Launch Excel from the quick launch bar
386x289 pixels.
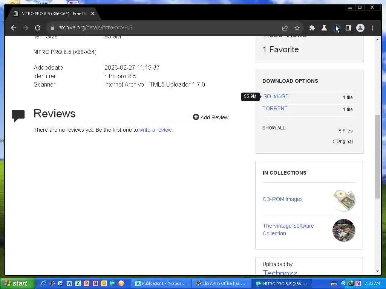click(78, 283)
